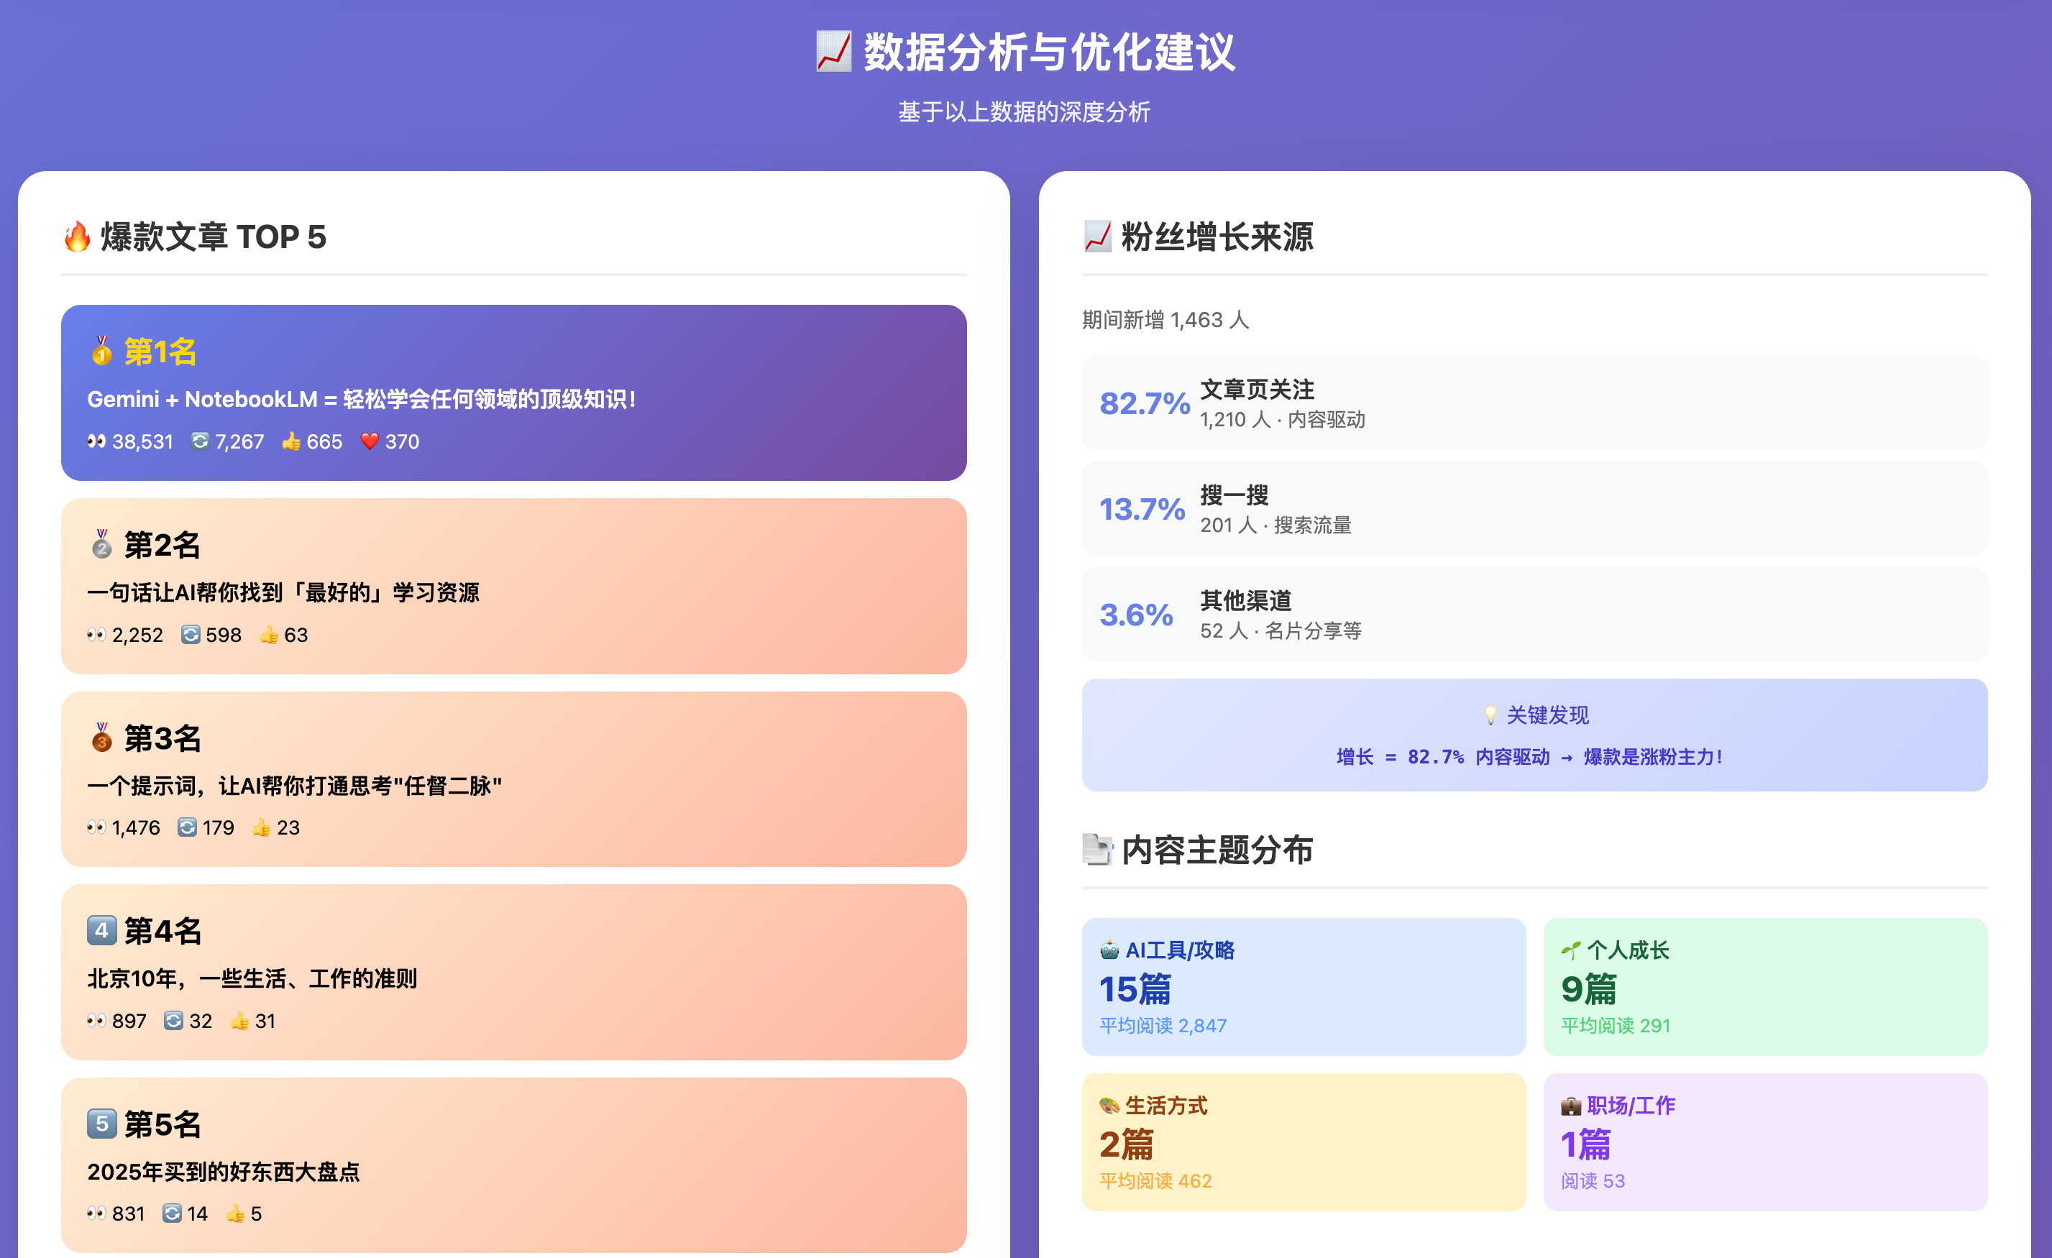Click the robot icon in AI工具/攻略 card
Screen dimensions: 2052x1258
[x=1109, y=950]
